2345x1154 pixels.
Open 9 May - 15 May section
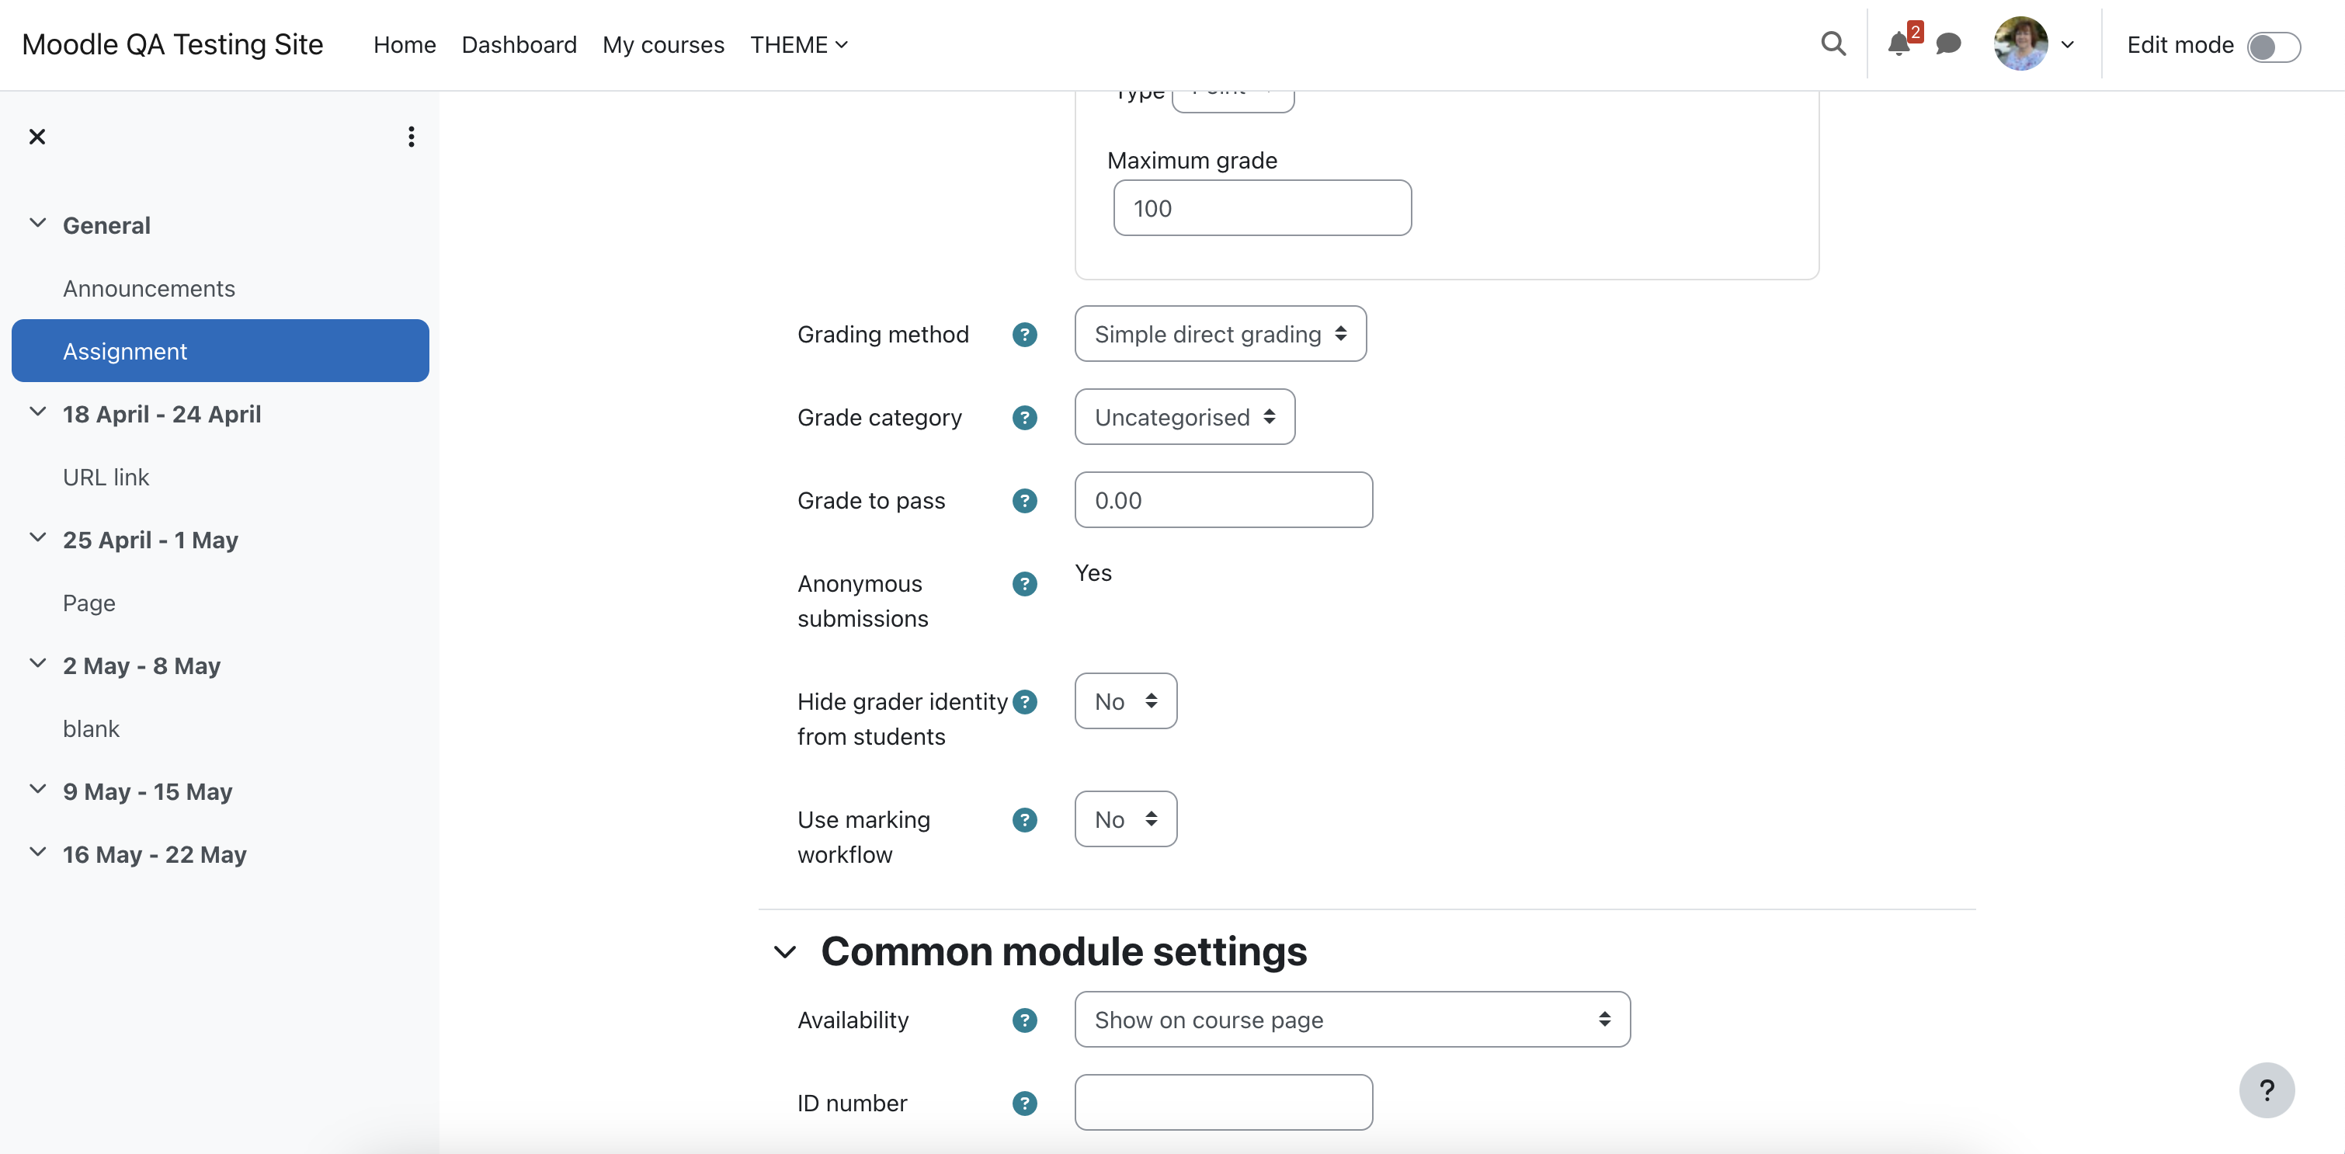coord(148,792)
